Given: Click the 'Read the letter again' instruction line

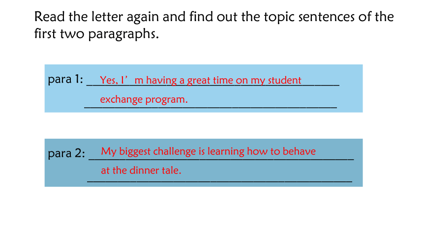Looking at the screenshot, I should tap(214, 17).
